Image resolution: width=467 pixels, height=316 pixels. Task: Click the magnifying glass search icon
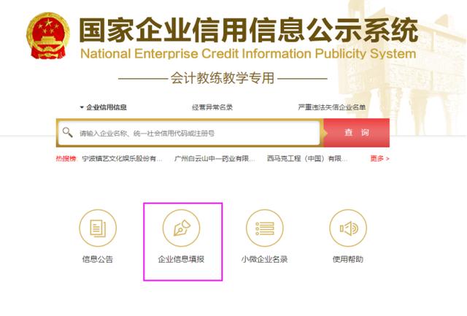pos(67,132)
